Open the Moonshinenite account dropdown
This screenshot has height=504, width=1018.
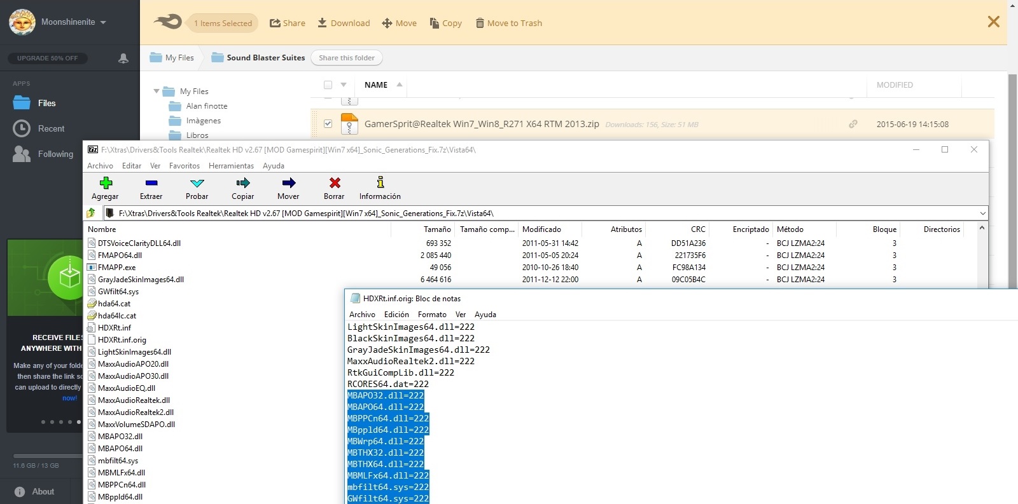point(103,23)
